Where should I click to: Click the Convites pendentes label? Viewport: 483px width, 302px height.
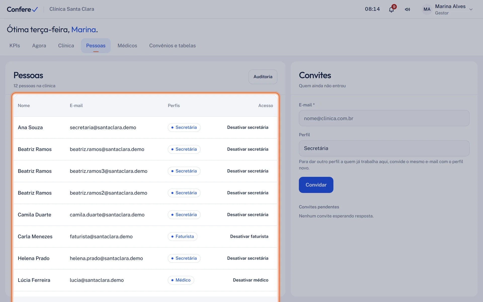click(319, 207)
